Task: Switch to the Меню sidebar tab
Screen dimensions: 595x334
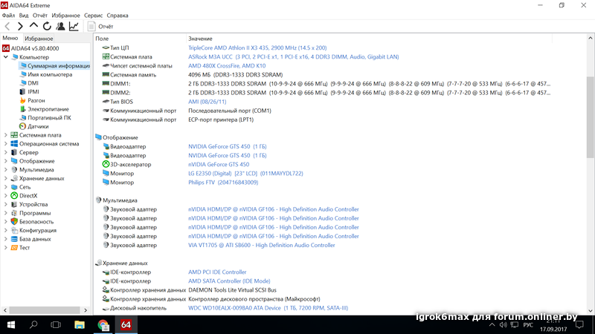Action: click(x=10, y=39)
